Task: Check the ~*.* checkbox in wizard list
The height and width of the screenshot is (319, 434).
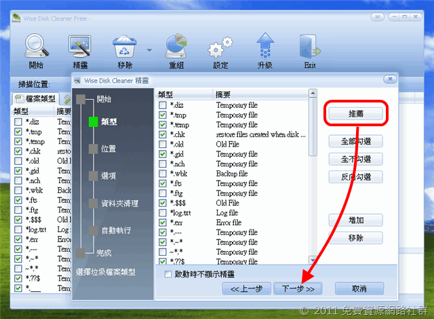Action: [x=163, y=252]
